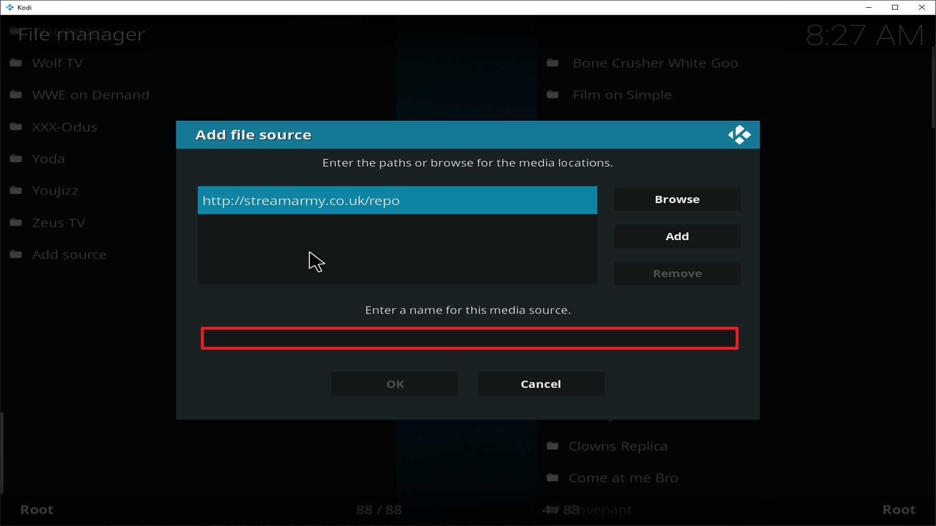The height and width of the screenshot is (526, 936).
Task: Open the Yoda folder icon
Action: point(16,159)
